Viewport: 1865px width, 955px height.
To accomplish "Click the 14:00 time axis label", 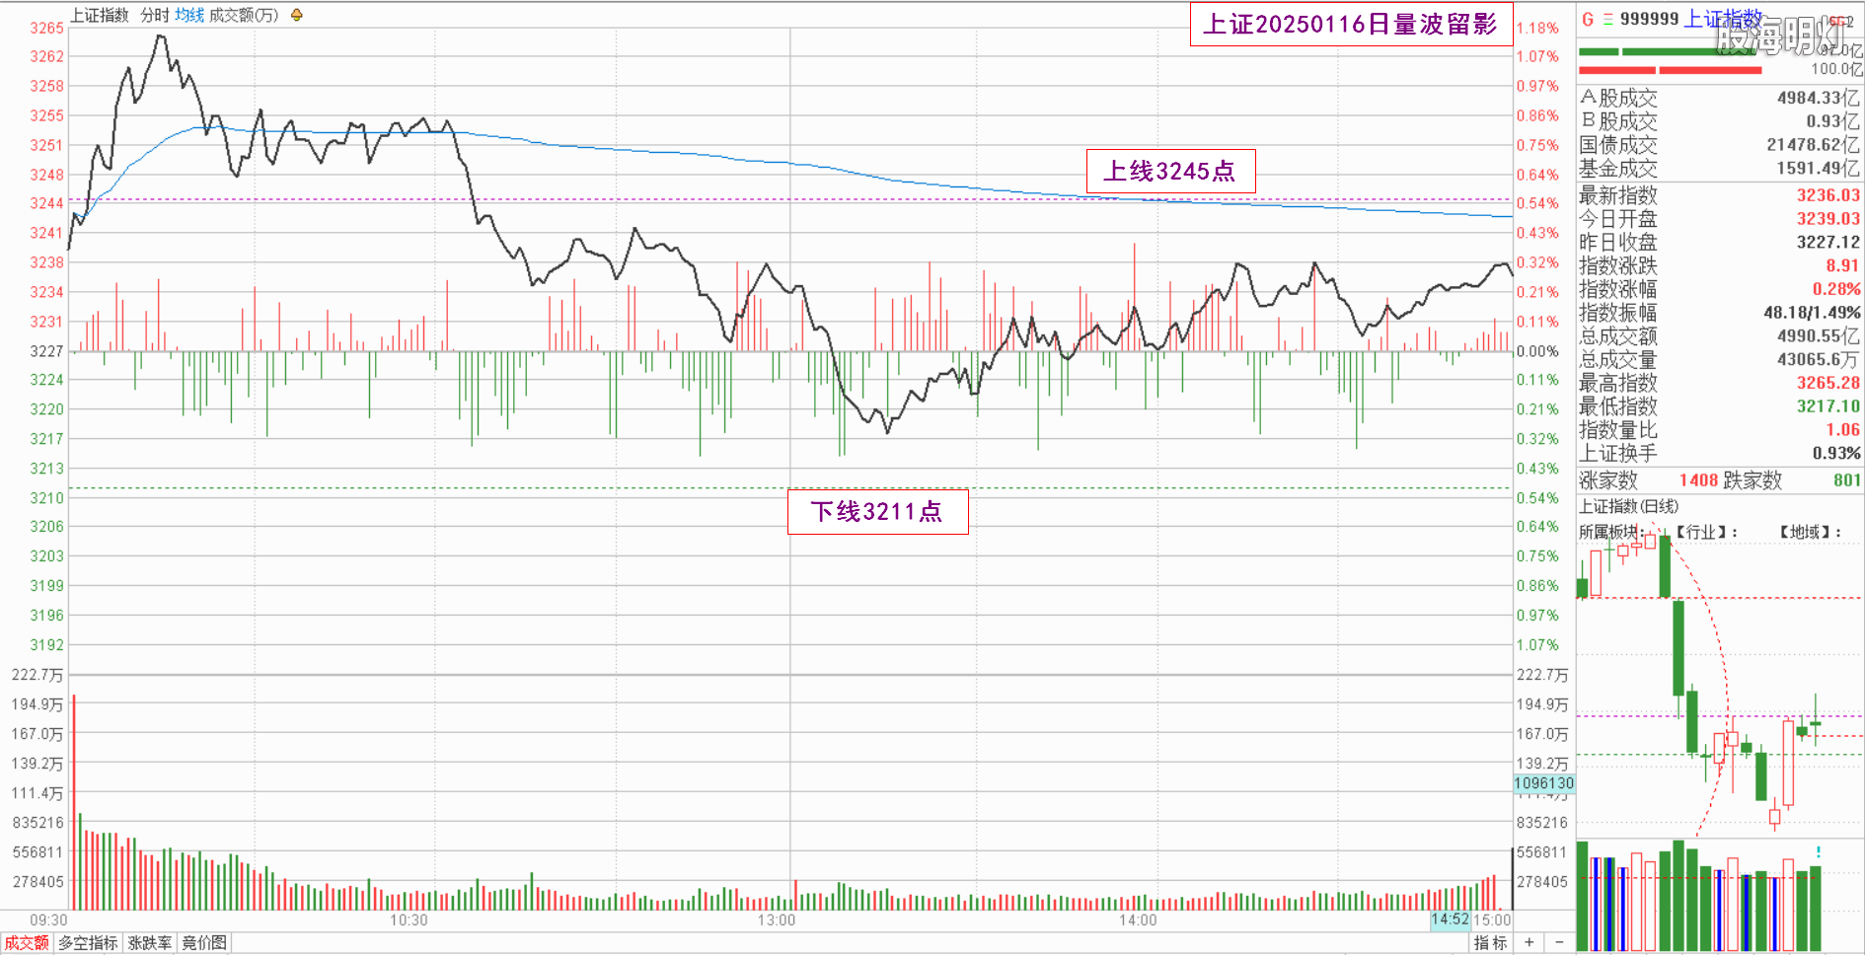I will 1138,919.
